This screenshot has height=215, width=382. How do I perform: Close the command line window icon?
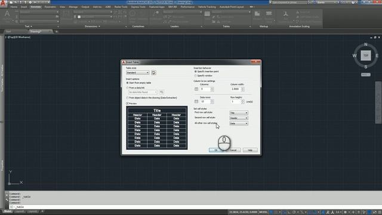[x=7, y=195]
